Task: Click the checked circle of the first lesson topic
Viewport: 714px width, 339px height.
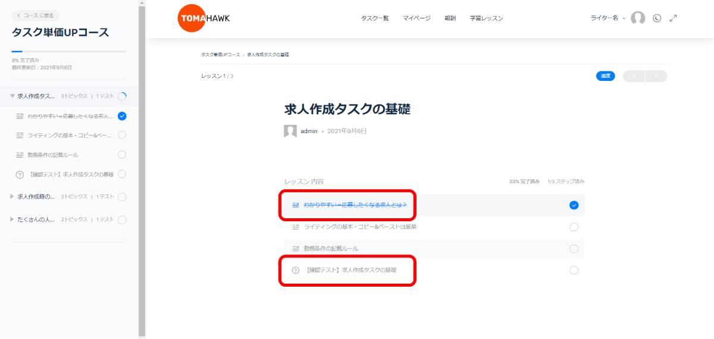Action: pyautogui.click(x=574, y=205)
